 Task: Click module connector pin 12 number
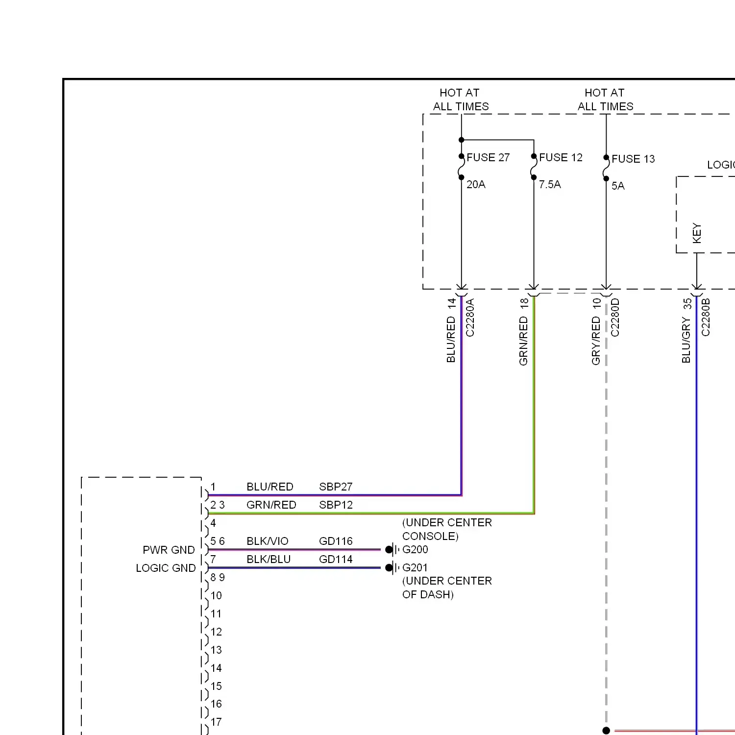216,632
